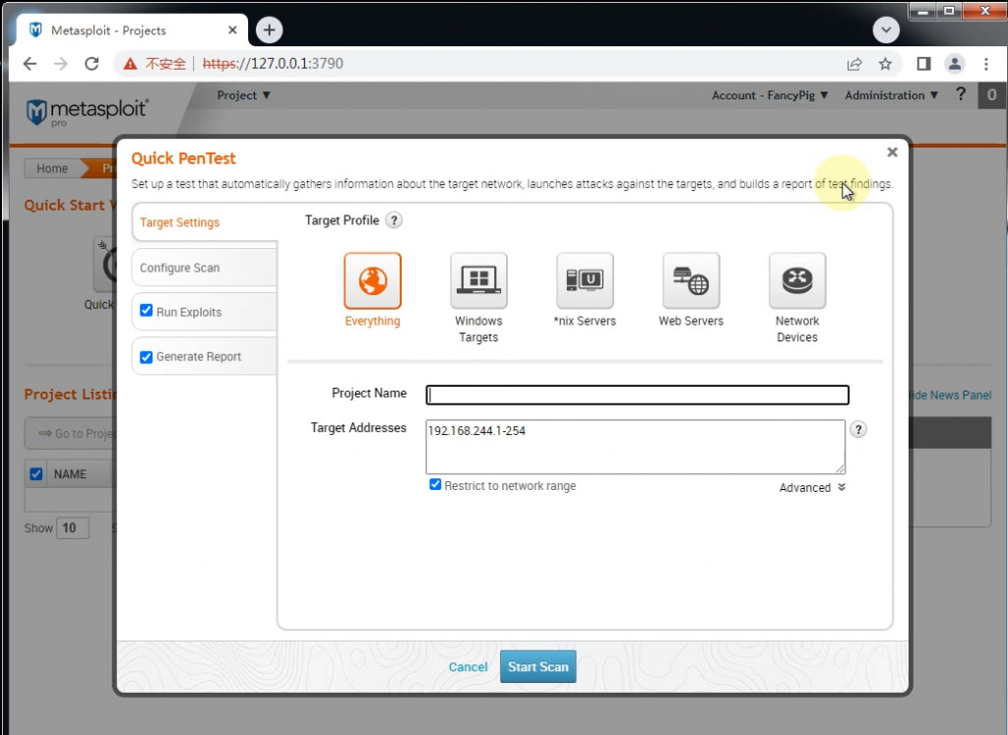Toggle the Generate Report checkbox
This screenshot has width=1008, height=735.
click(x=147, y=356)
